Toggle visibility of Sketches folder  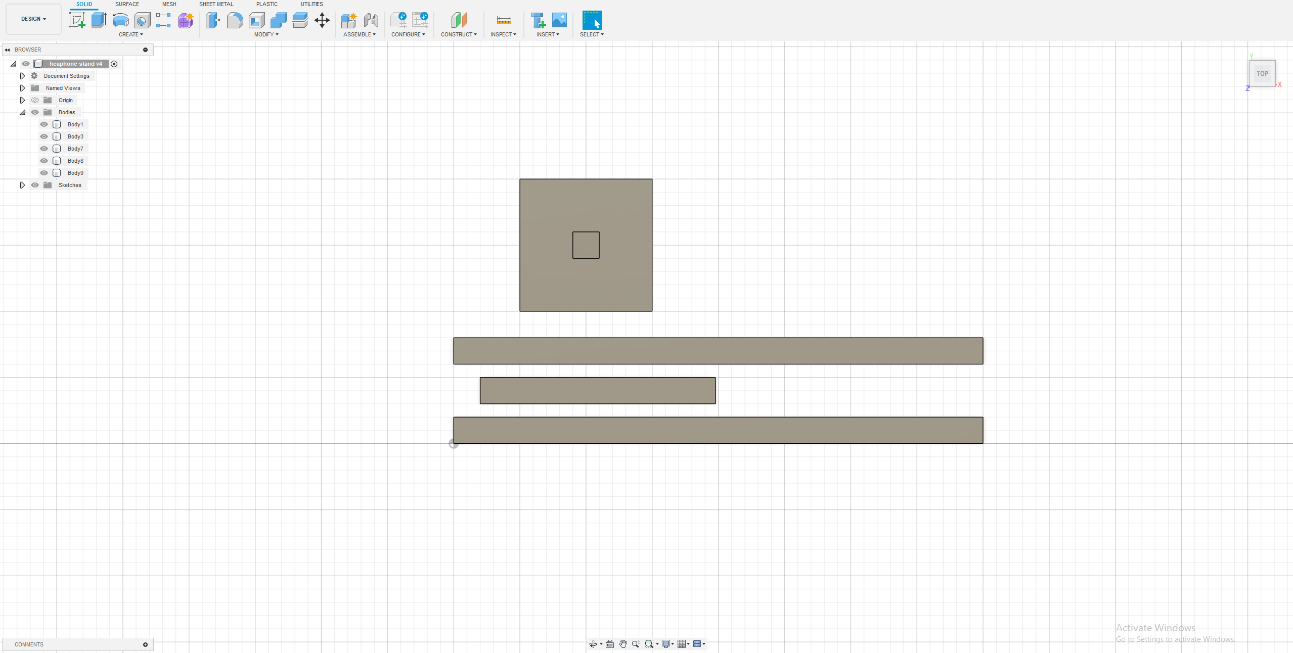(x=35, y=185)
